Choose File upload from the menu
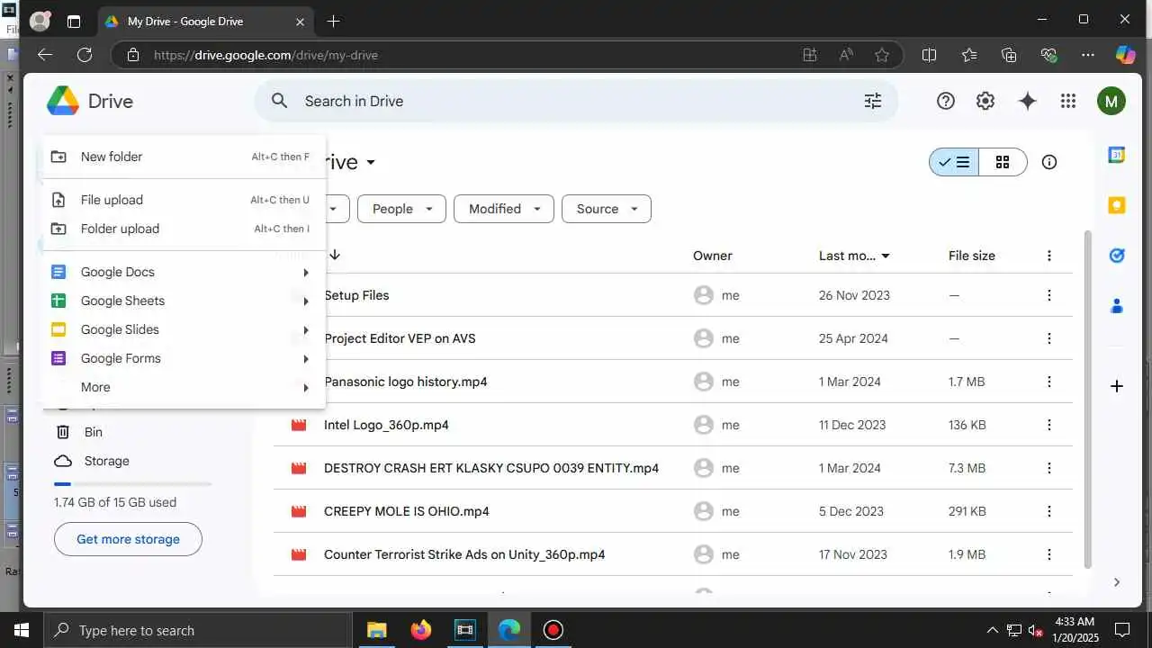 coord(184,200)
